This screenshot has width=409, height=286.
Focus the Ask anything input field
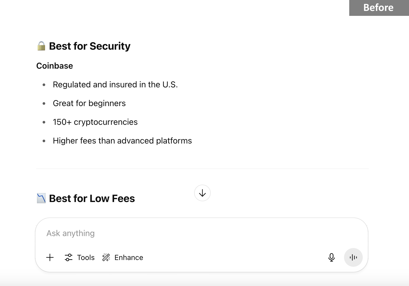point(201,233)
